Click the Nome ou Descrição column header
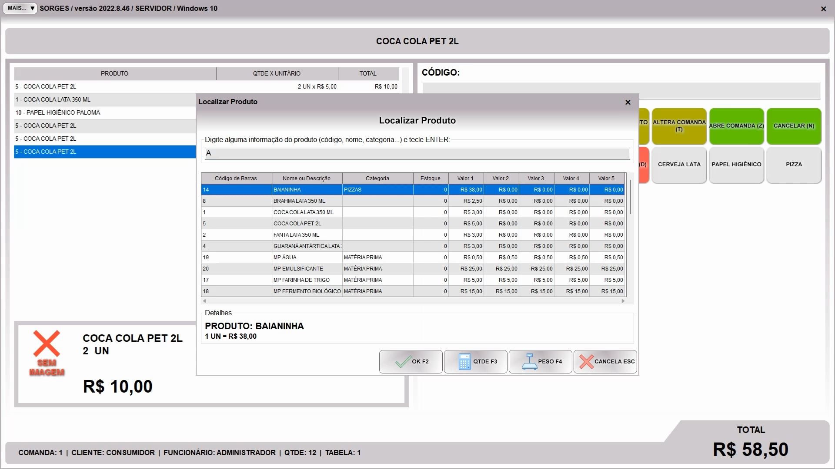Image resolution: width=835 pixels, height=469 pixels. pos(306,178)
